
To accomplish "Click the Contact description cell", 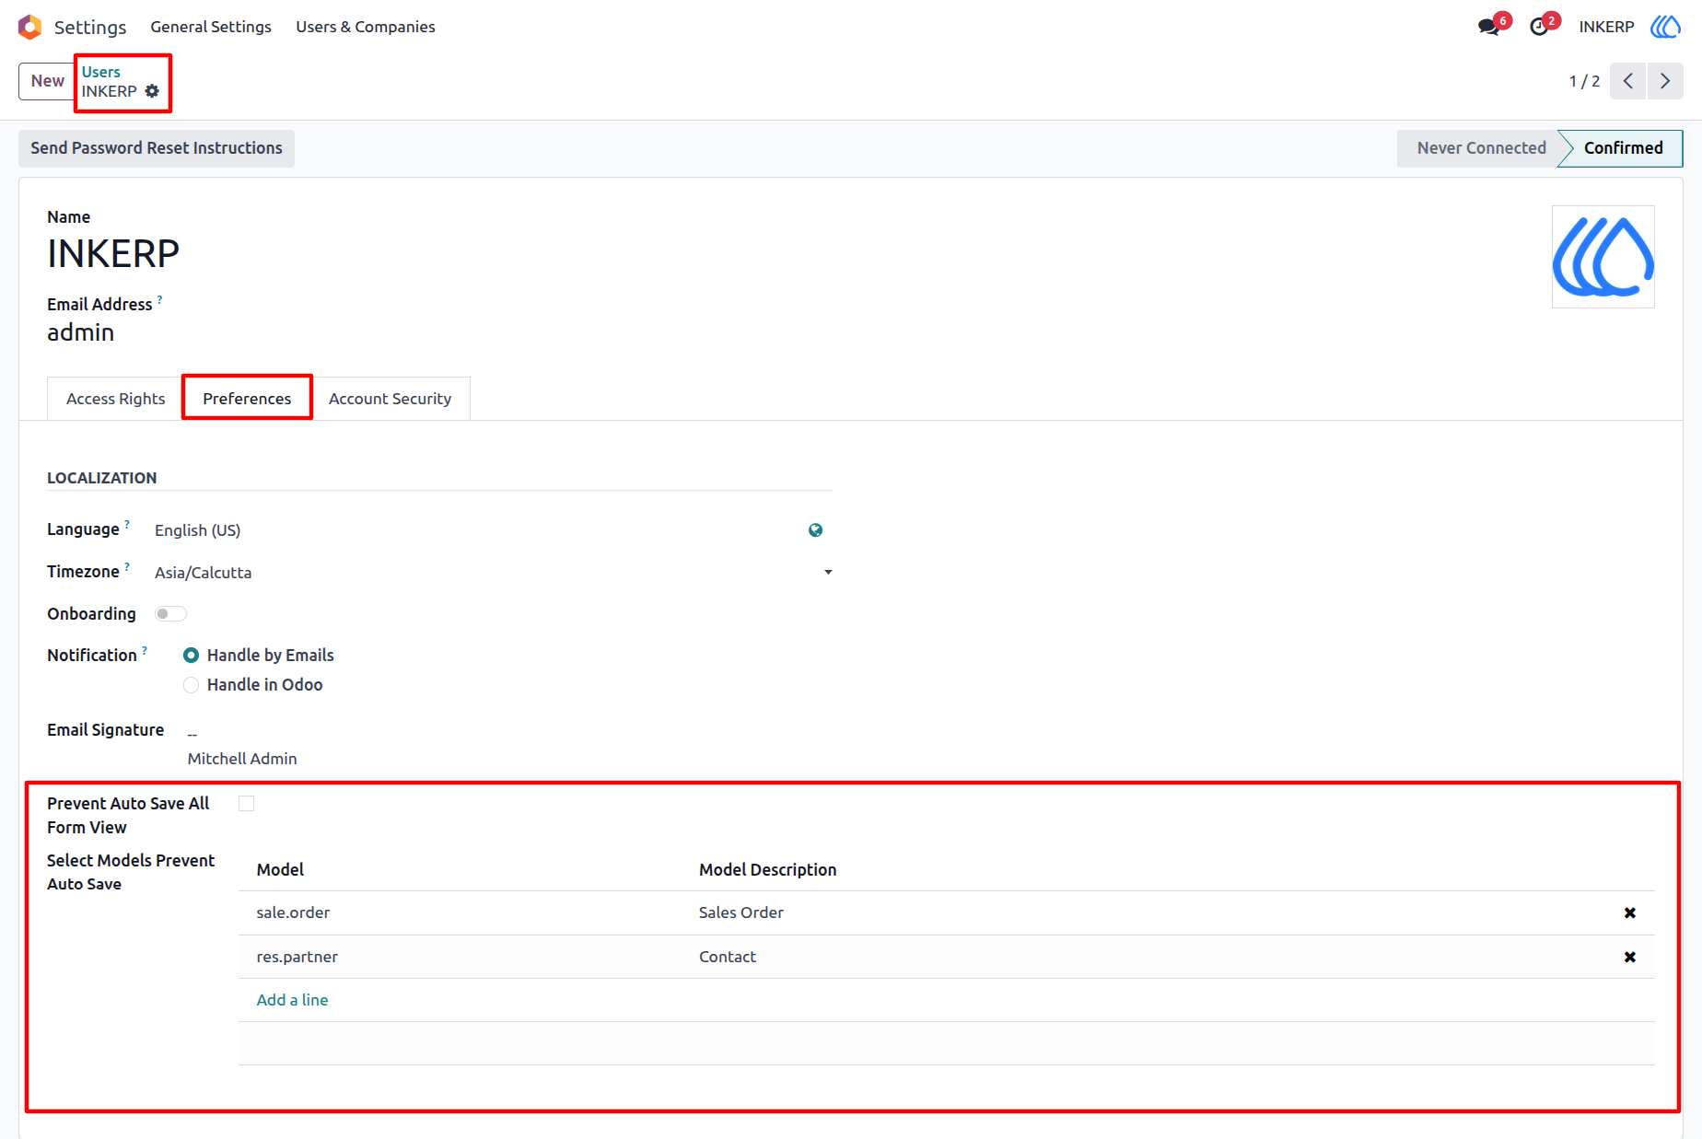I will (728, 957).
